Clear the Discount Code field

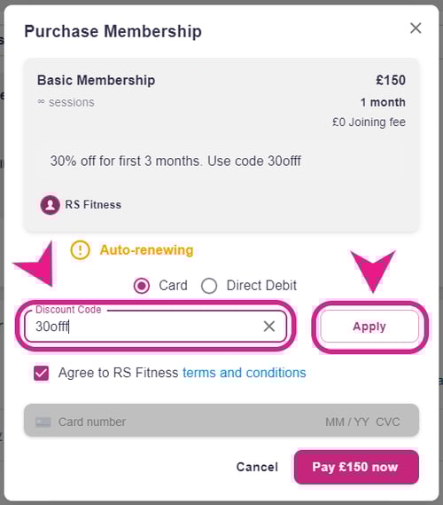(269, 327)
